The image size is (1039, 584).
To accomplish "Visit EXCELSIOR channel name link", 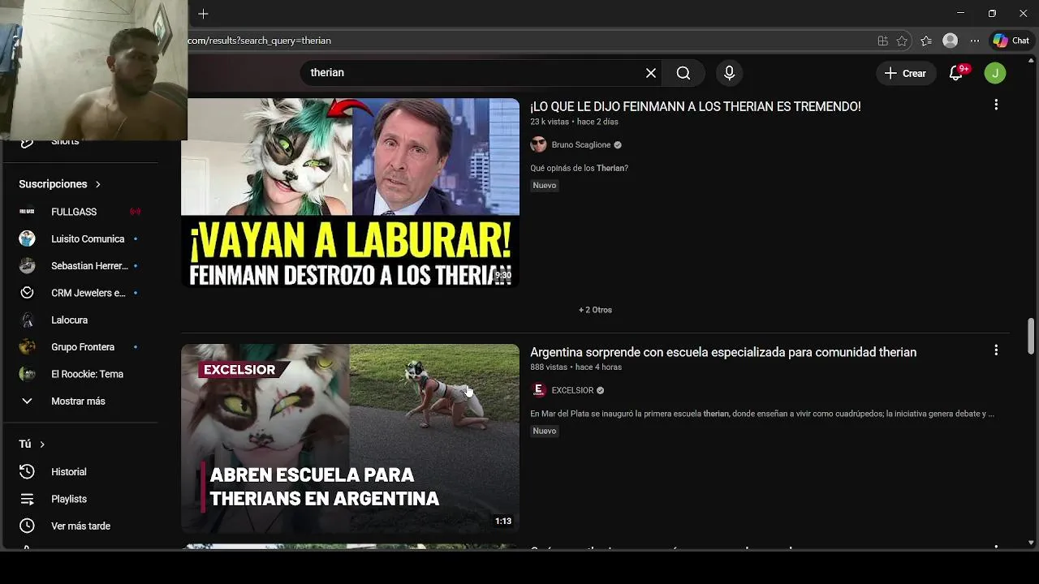I will point(572,391).
